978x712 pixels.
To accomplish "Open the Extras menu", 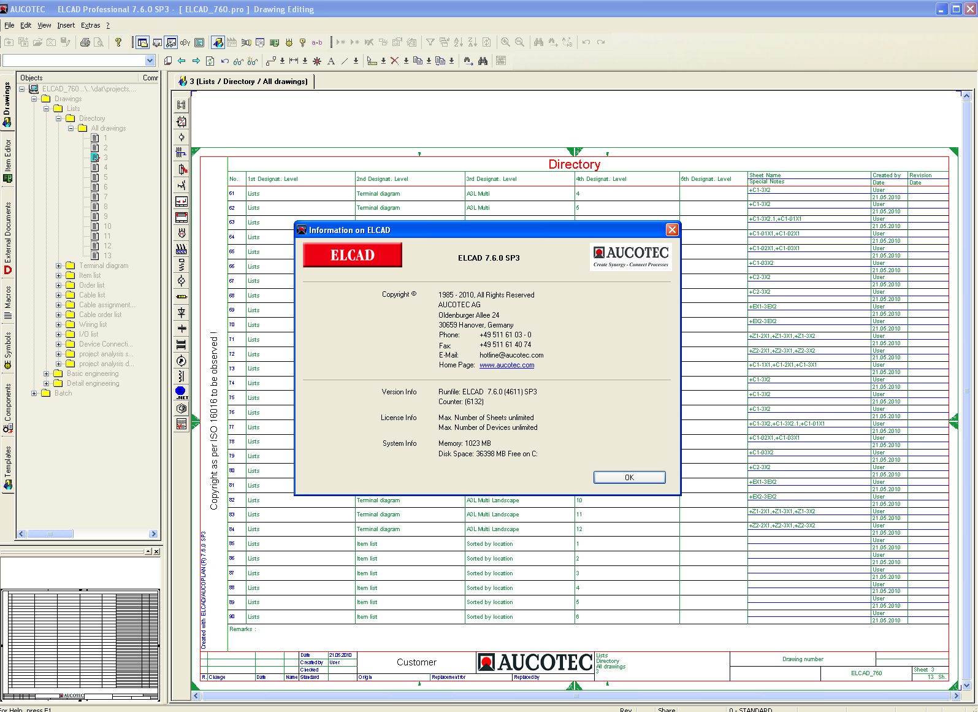I will coord(91,25).
